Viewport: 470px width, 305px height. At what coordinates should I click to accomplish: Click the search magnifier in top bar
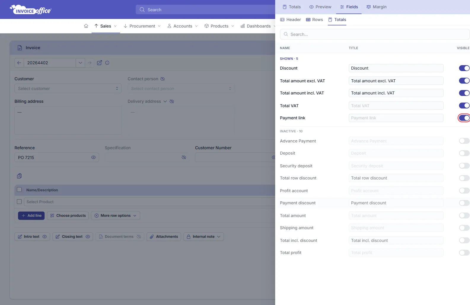[142, 10]
